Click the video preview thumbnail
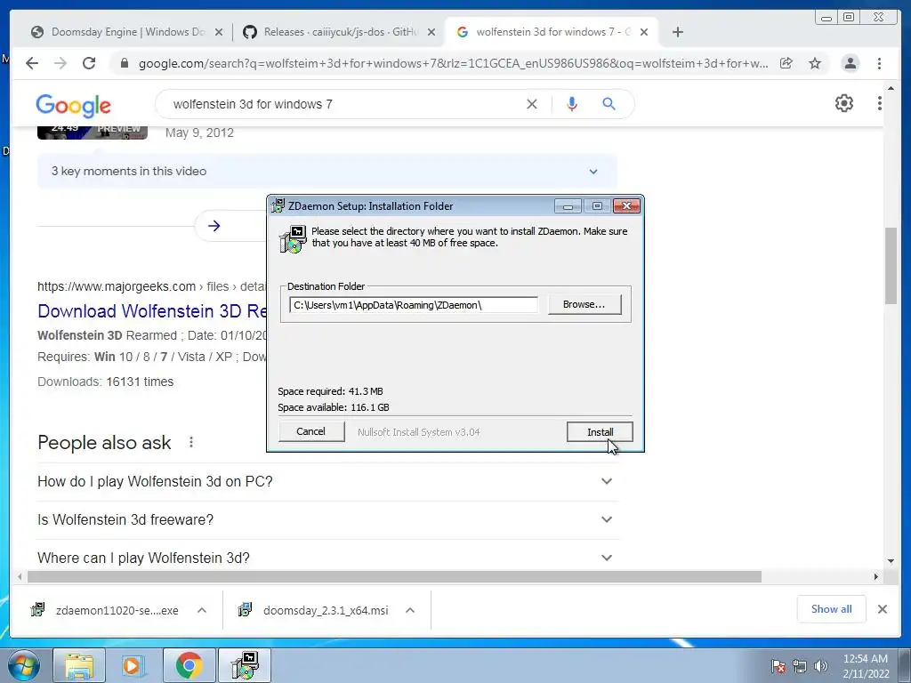Screen dimensions: 911x683 pyautogui.click(x=92, y=133)
